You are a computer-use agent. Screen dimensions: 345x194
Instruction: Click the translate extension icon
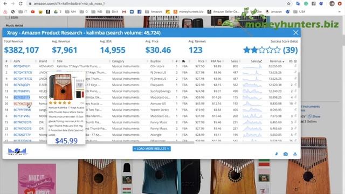(x=298, y=4)
